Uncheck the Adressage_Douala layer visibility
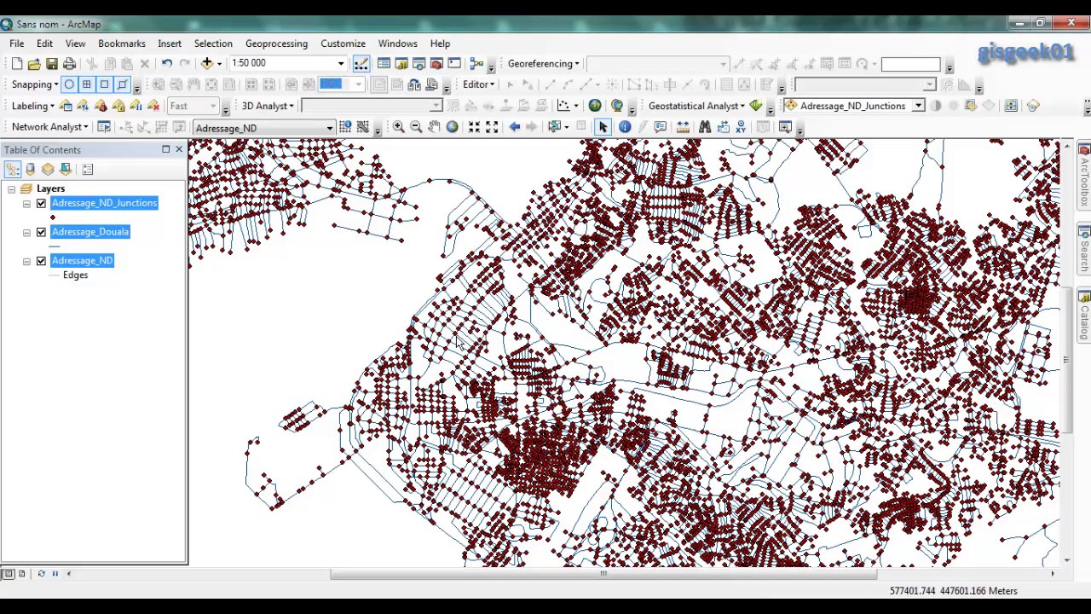Image resolution: width=1091 pixels, height=614 pixels. pyautogui.click(x=41, y=232)
